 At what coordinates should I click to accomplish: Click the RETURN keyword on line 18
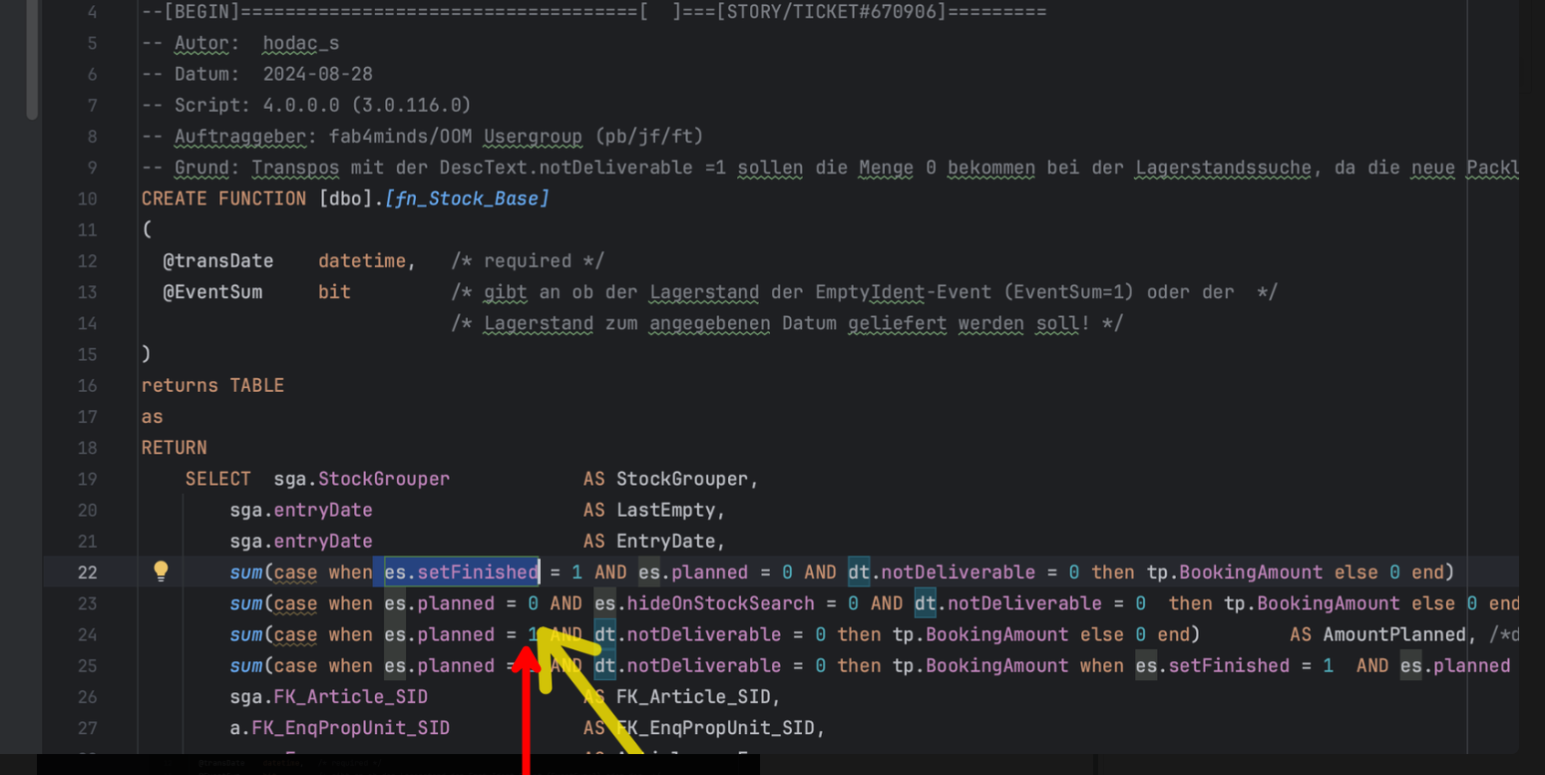coord(174,448)
